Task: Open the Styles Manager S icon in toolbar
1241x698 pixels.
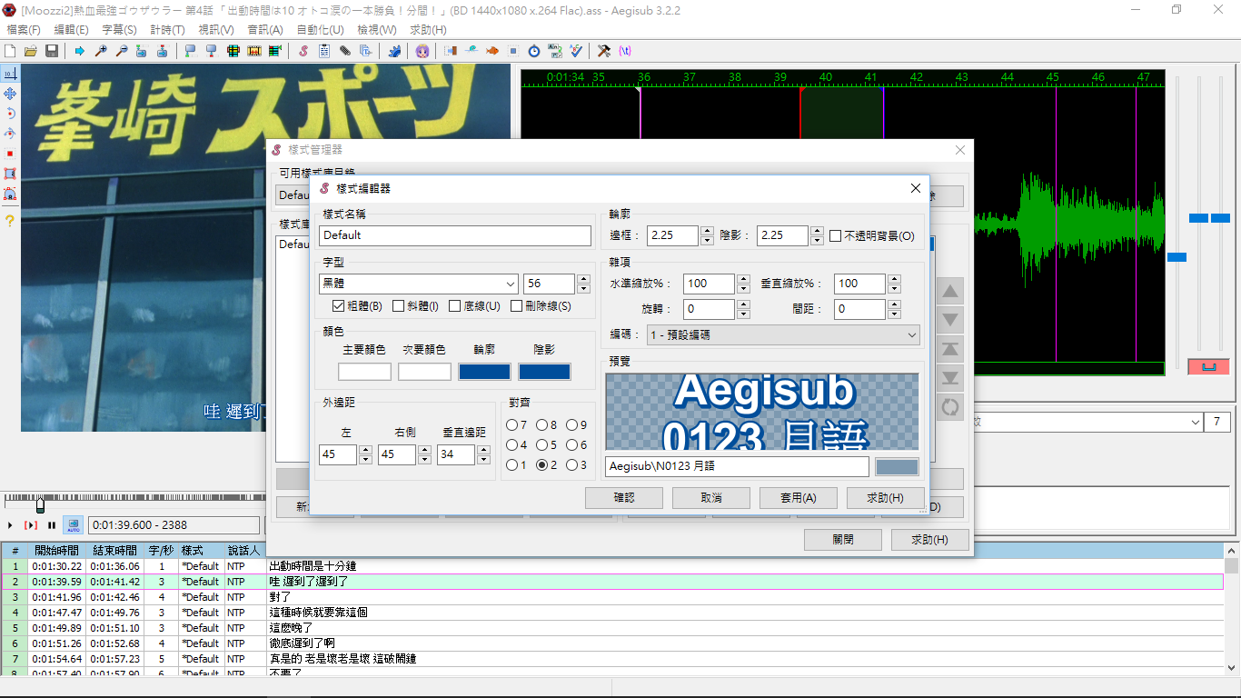Action: [x=303, y=51]
